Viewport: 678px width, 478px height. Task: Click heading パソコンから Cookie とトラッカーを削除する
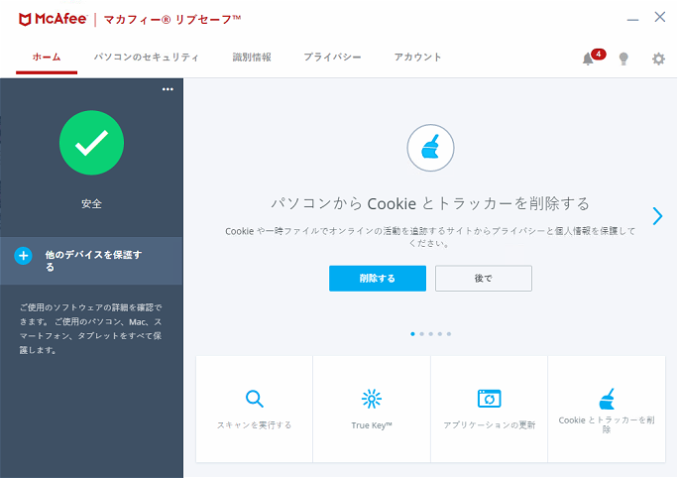tap(430, 203)
